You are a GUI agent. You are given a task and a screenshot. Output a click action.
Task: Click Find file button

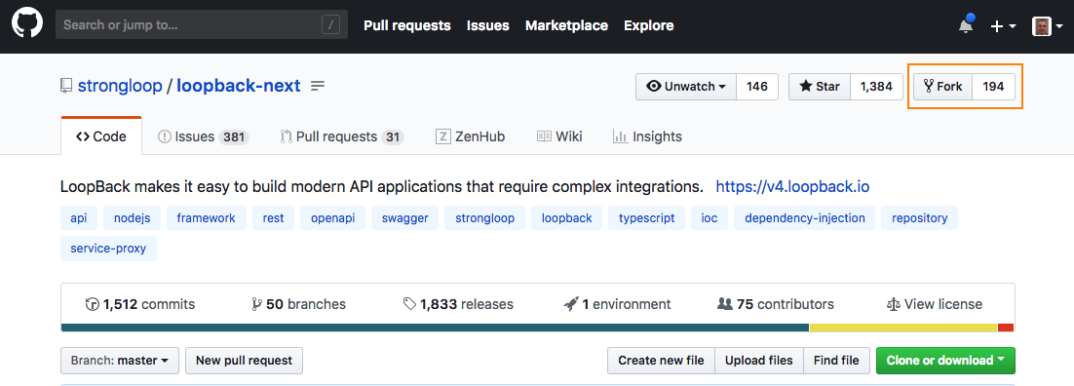[x=836, y=360]
